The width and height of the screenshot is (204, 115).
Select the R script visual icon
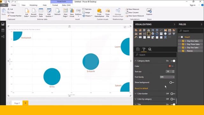click(x=165, y=37)
